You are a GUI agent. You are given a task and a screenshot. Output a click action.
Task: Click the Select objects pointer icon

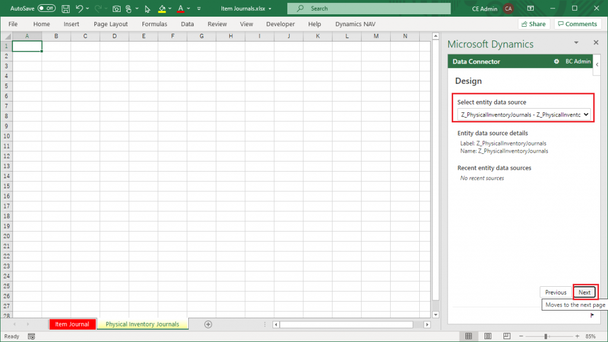(147, 8)
